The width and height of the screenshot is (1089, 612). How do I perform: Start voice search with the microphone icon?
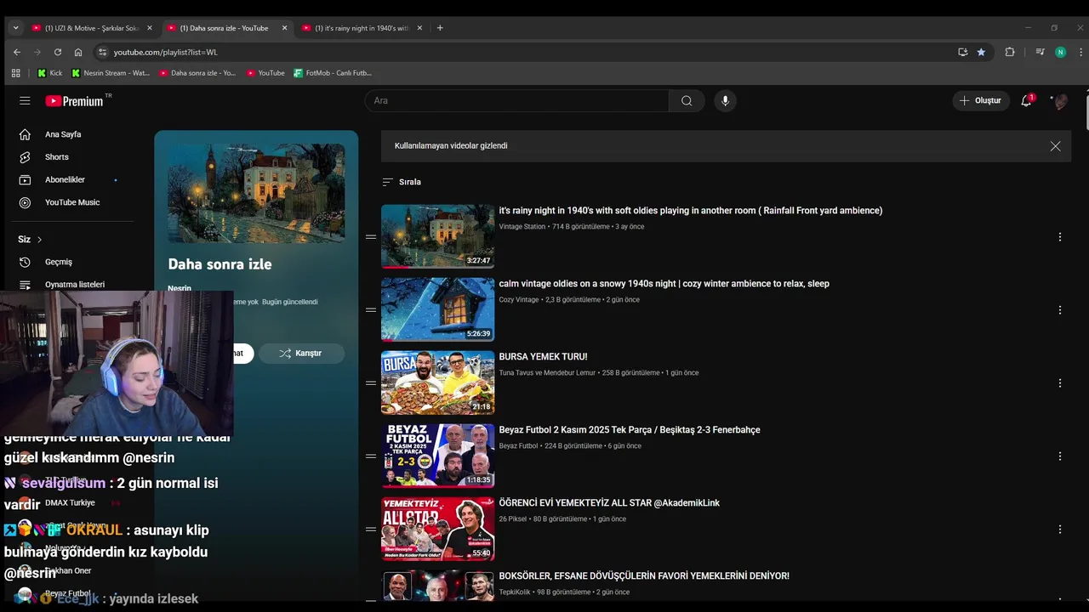coord(725,100)
